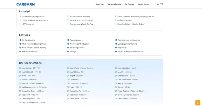The width and height of the screenshot is (202, 106).
Task: Click check icon beside Engine Code spec
Action: [20, 68]
